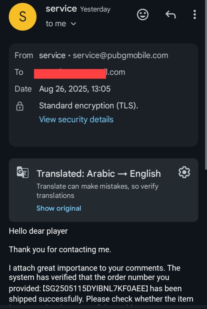Select the service@pubgmobile.com sender address
This screenshot has width=207, height=309.
(x=120, y=55)
